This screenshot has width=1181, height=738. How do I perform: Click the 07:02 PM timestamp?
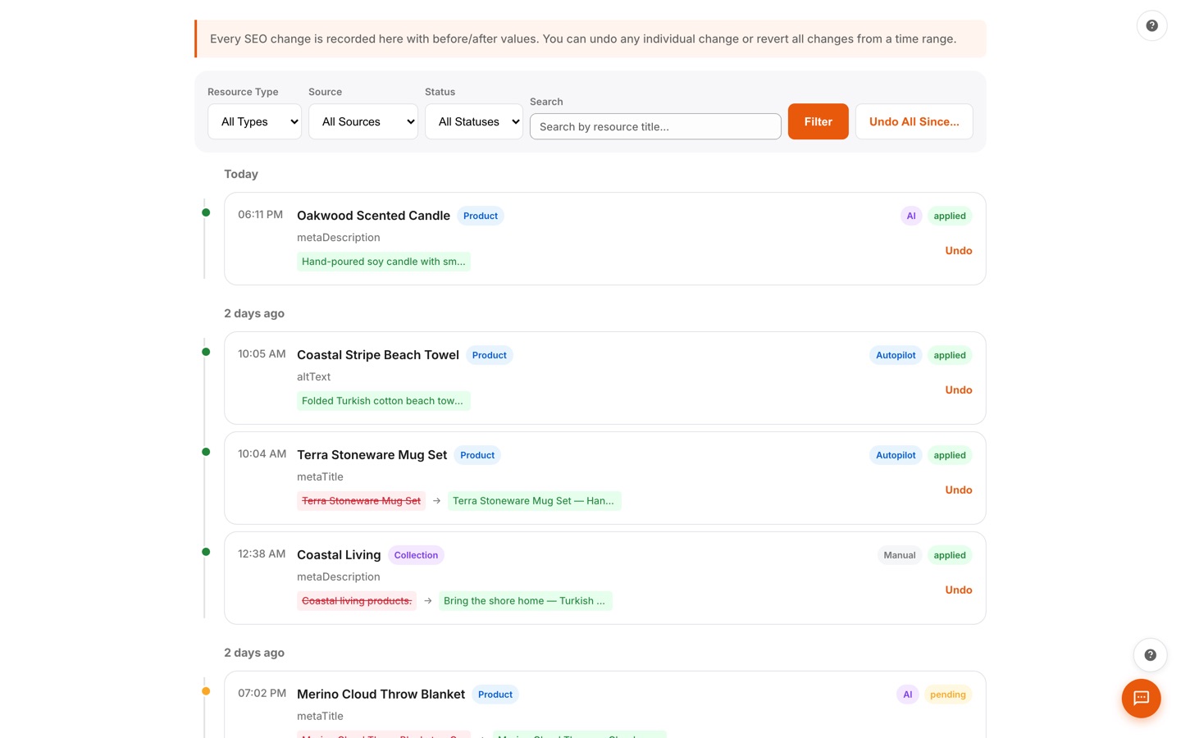262,694
